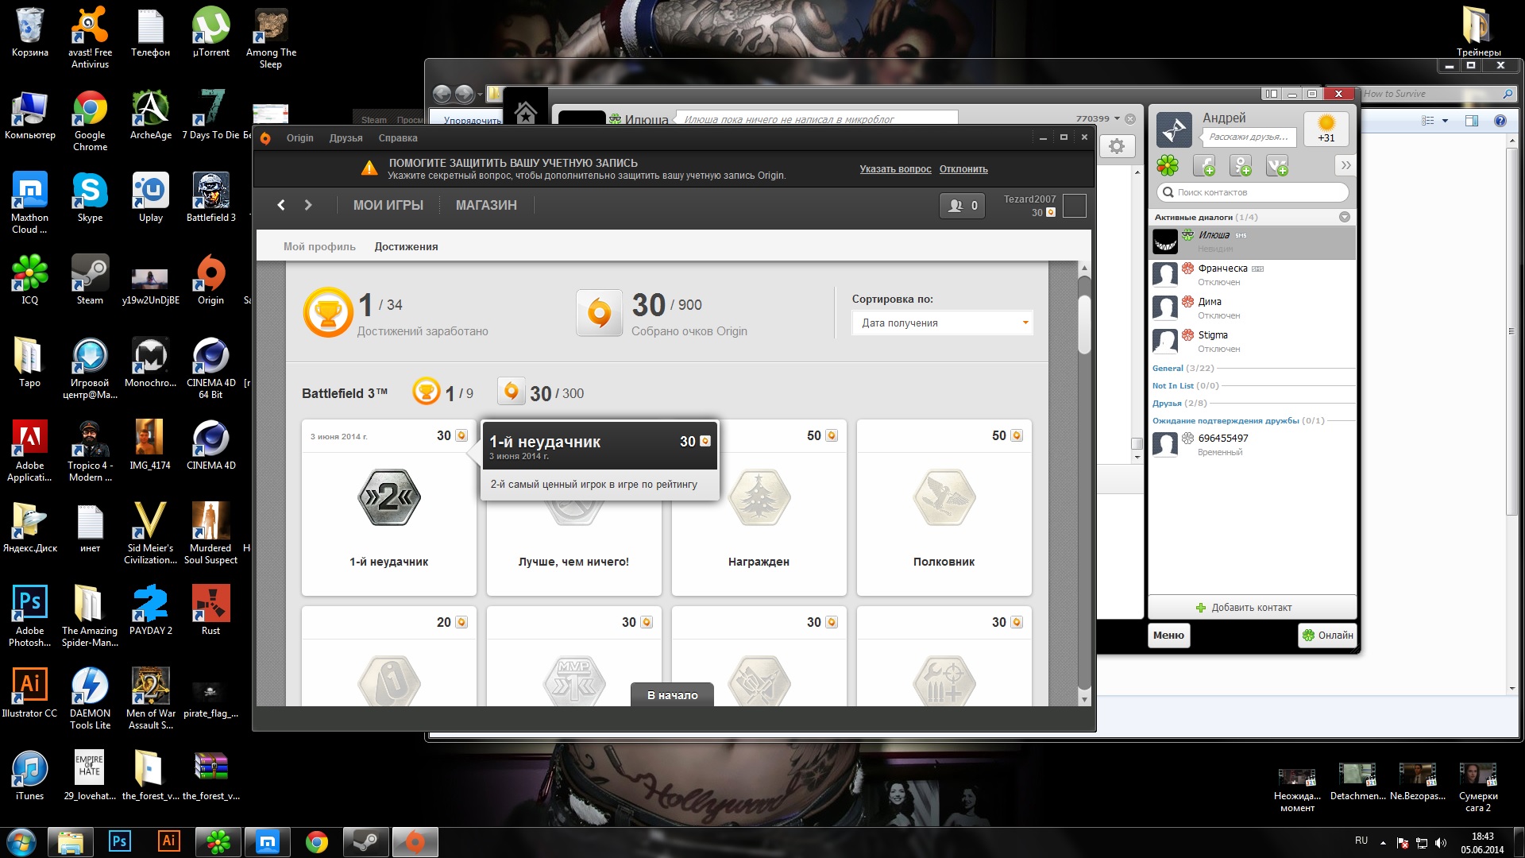
Task: Click the gold trophy achievements icon
Action: (x=328, y=312)
